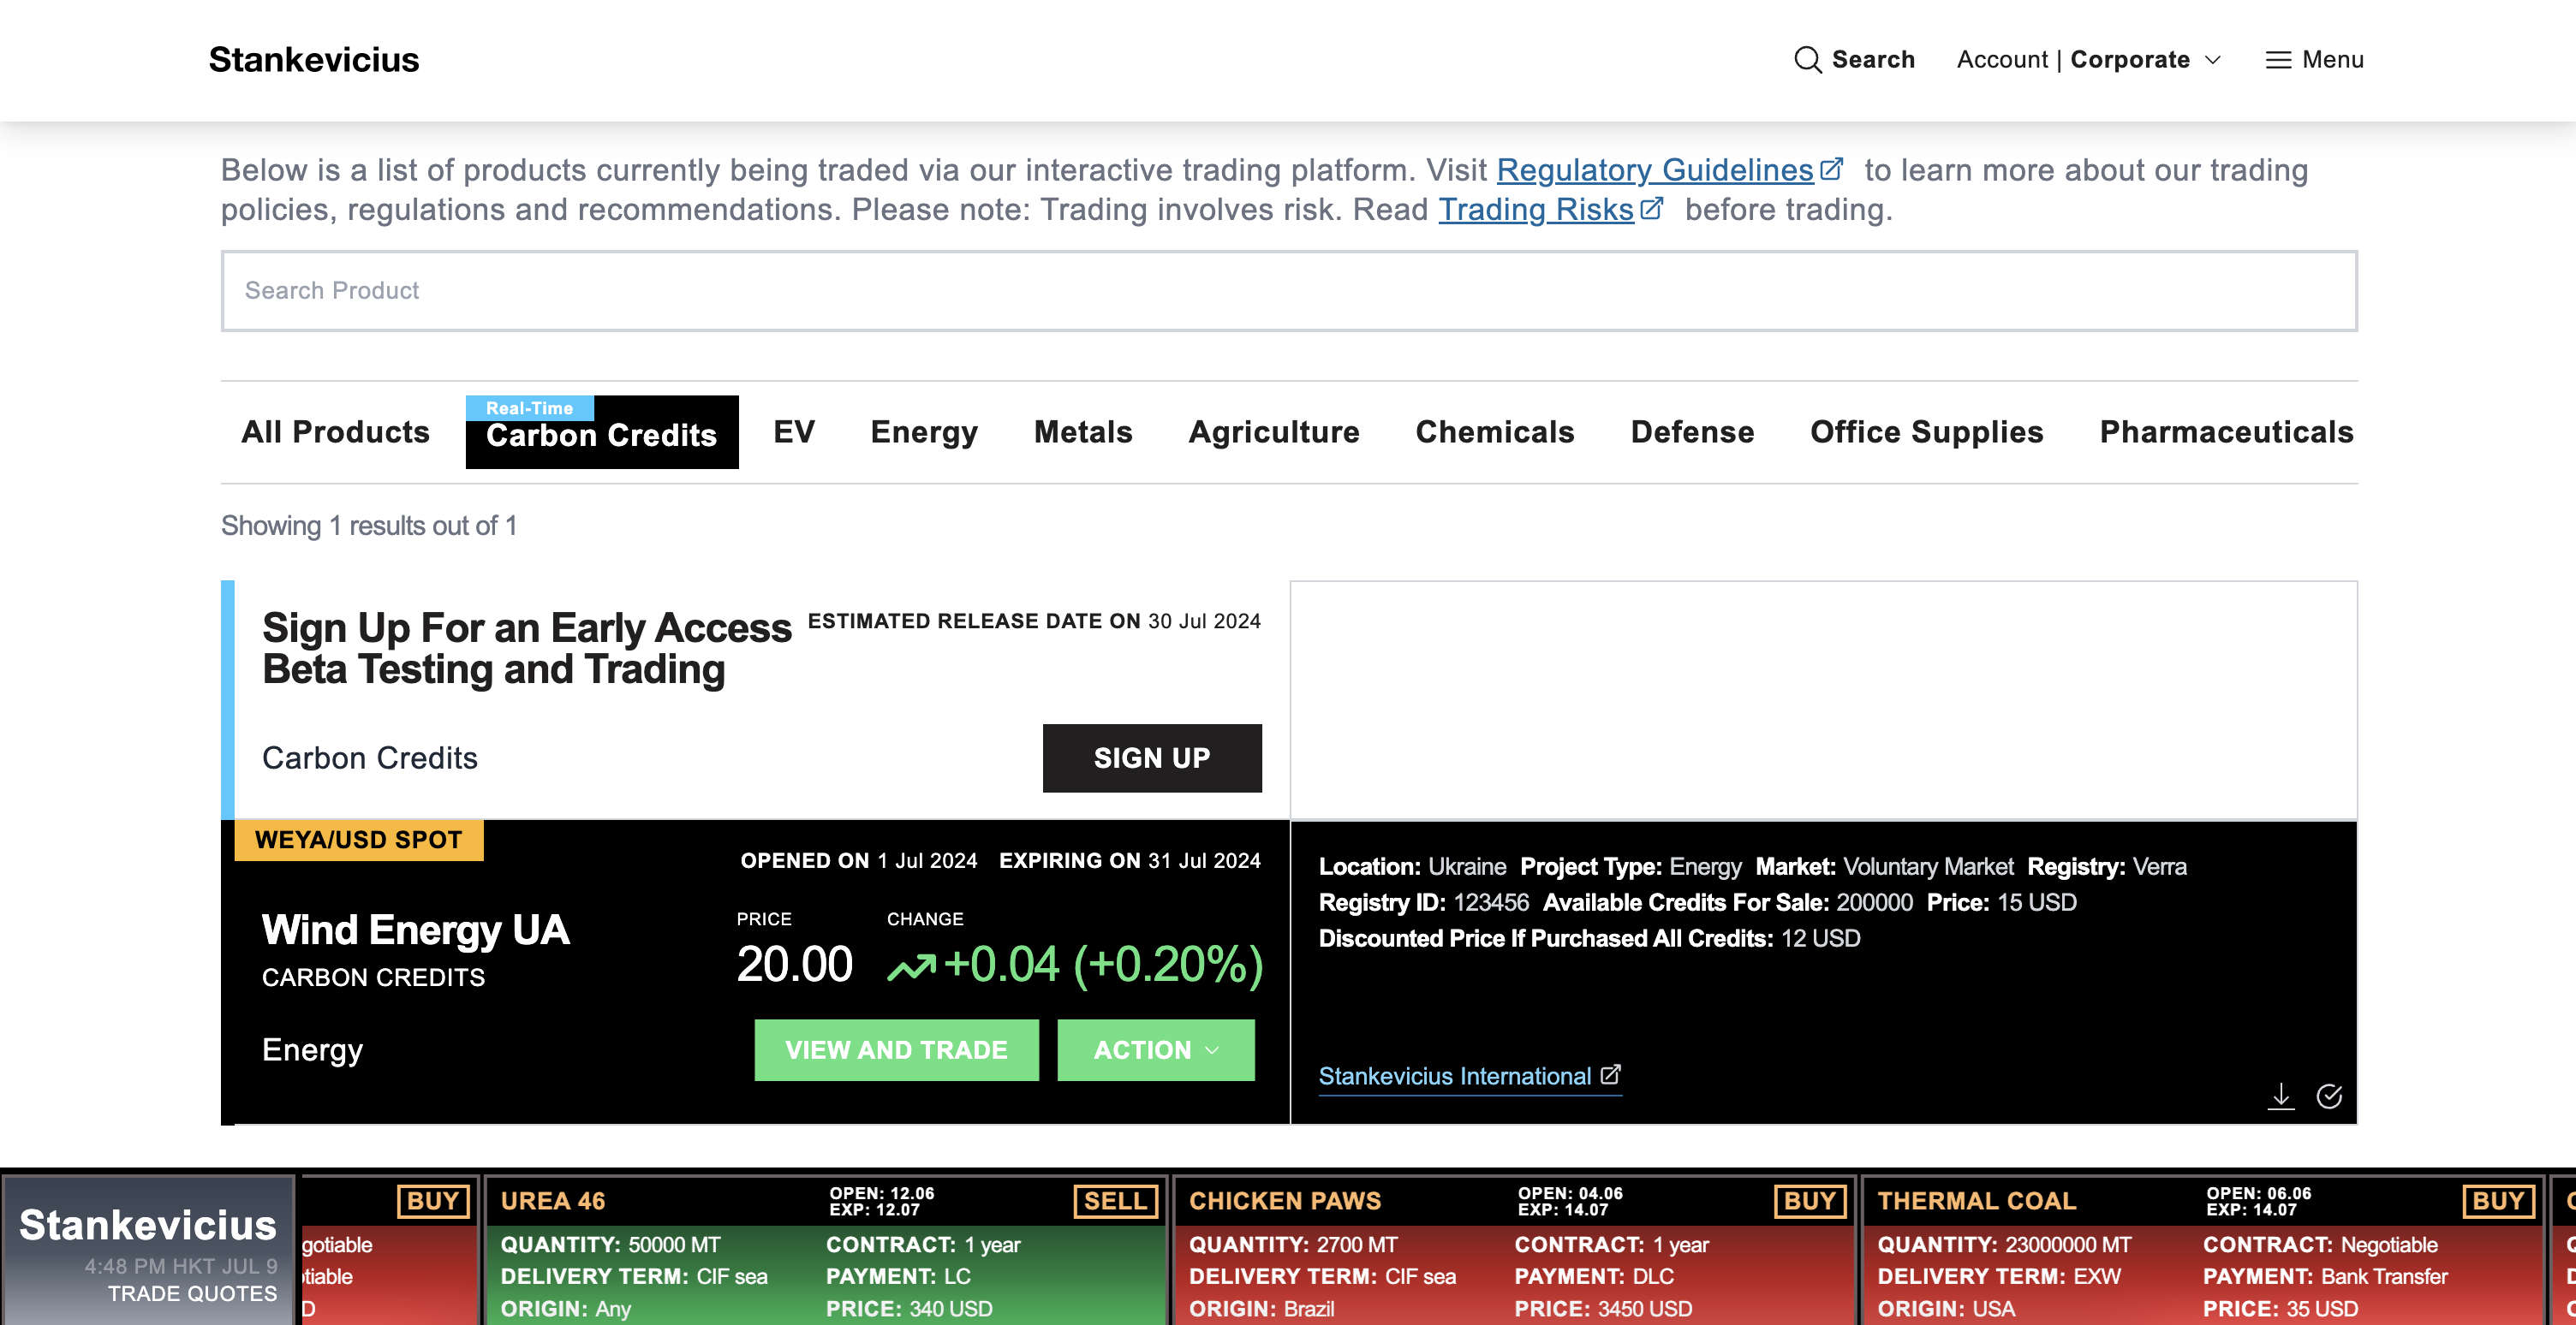Image resolution: width=2576 pixels, height=1325 pixels.
Task: Switch to Agriculture tab
Action: coord(1274,431)
